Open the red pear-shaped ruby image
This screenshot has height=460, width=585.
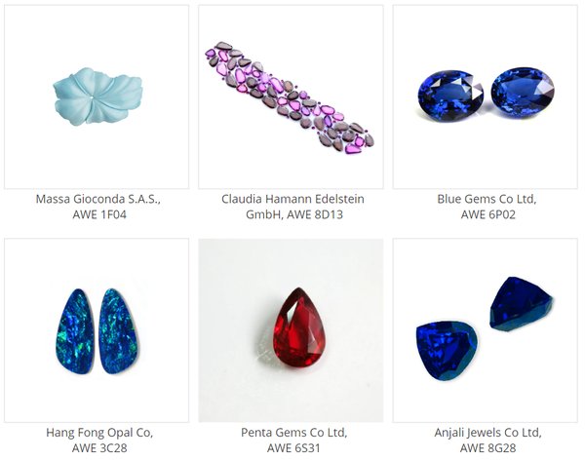[x=291, y=330]
